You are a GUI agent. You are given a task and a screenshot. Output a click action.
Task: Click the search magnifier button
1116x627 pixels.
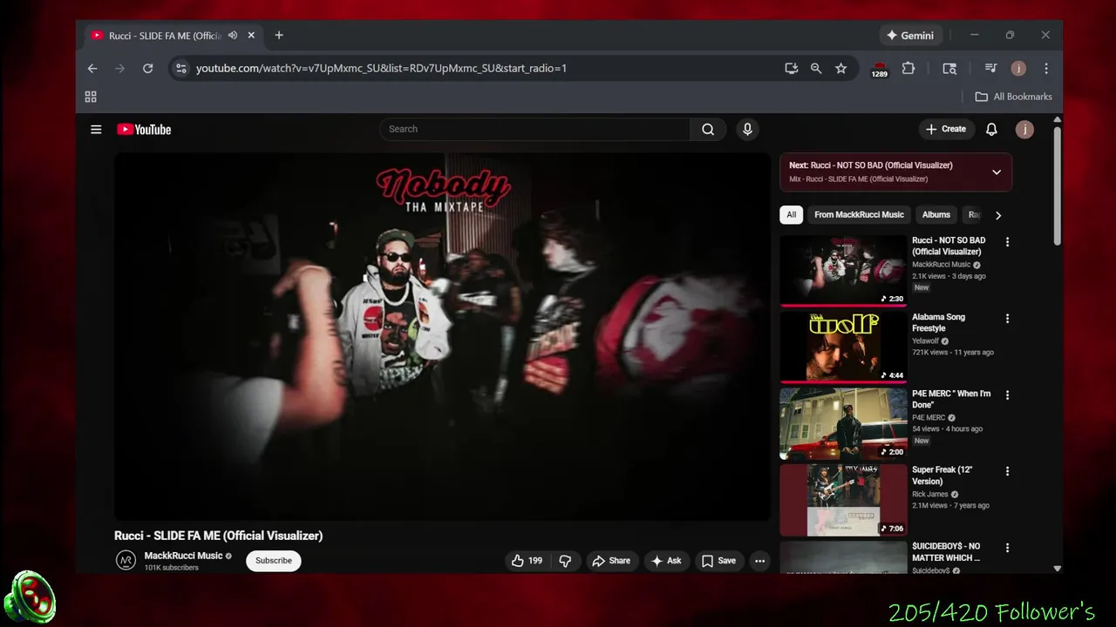coord(708,129)
